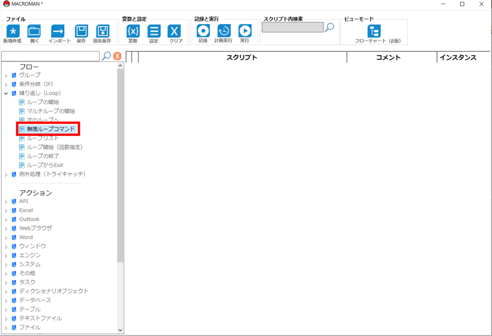Select the ループリスト command
The width and height of the screenshot is (492, 336).
tap(43, 138)
